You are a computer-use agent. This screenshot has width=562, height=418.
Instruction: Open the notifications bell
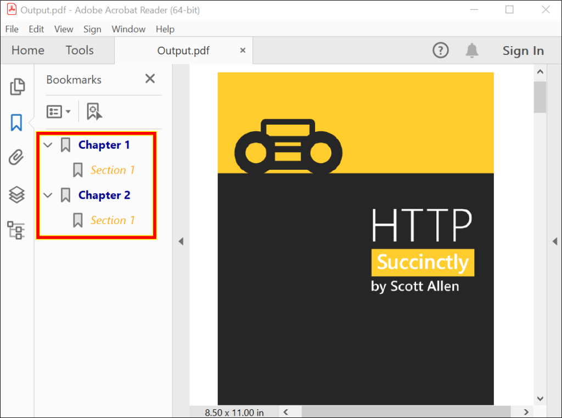tap(471, 50)
